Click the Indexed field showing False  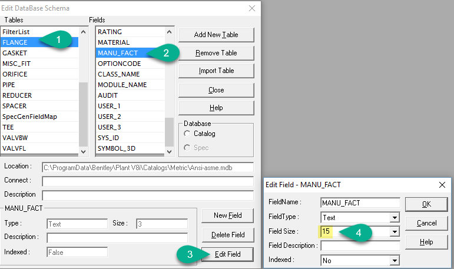[x=77, y=252]
